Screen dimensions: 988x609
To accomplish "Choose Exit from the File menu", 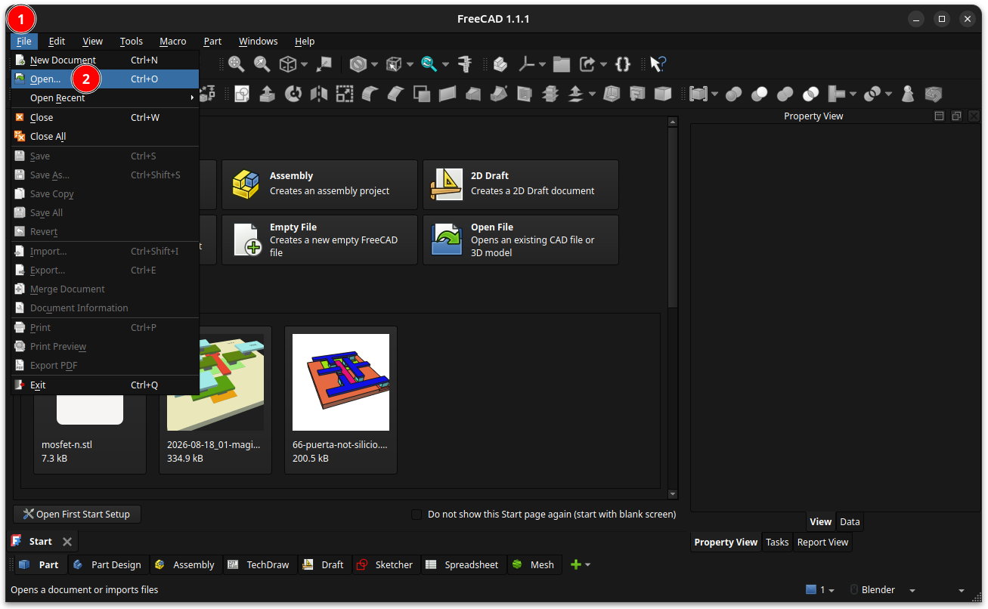I will (105, 385).
